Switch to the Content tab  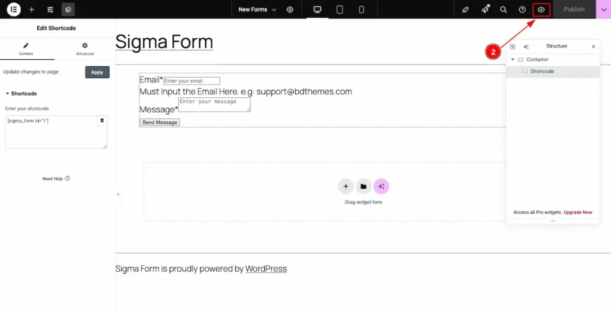click(26, 49)
